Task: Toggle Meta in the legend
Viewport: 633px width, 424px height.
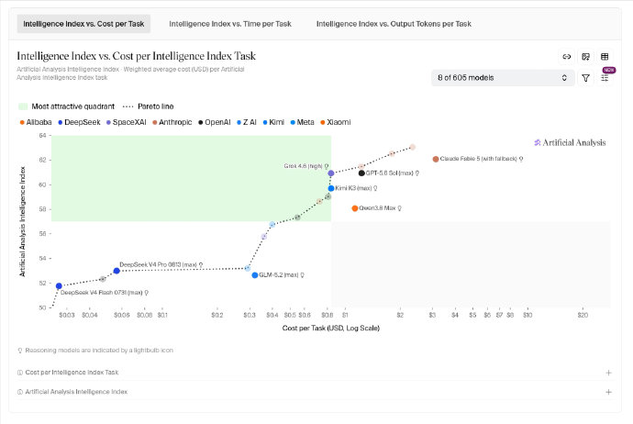Action: pyautogui.click(x=303, y=122)
